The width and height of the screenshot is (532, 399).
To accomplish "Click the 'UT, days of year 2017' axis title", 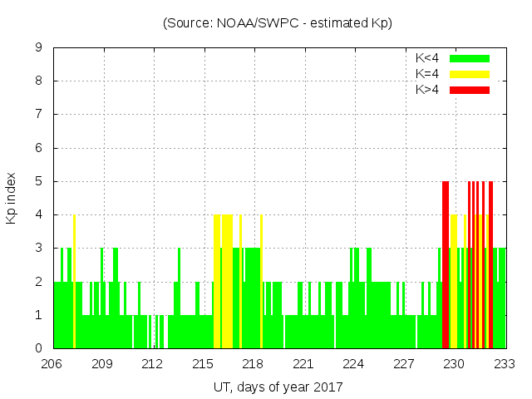I will pyautogui.click(x=278, y=387).
